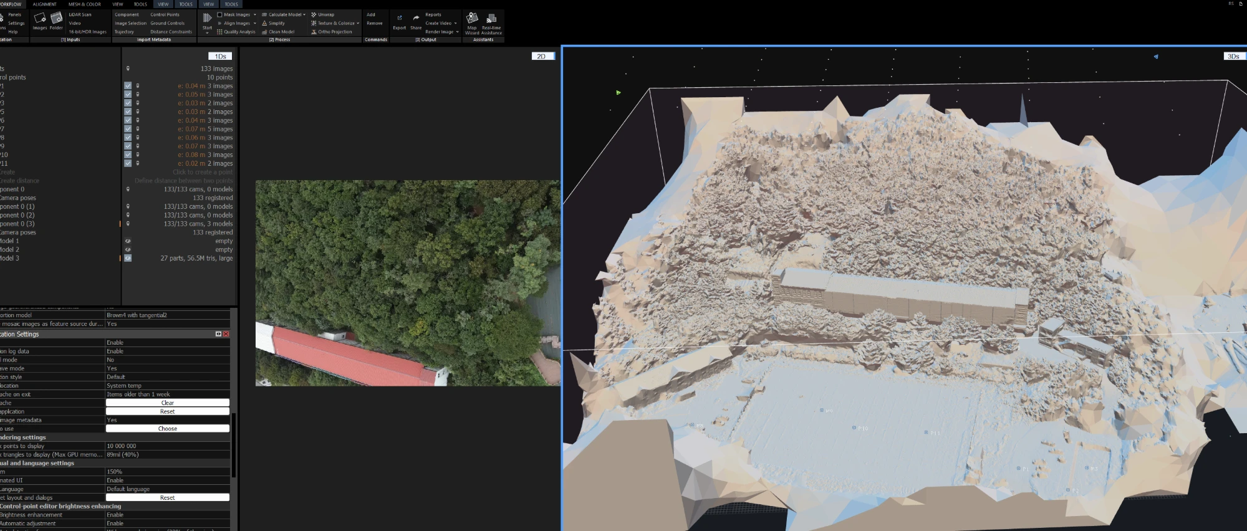The width and height of the screenshot is (1247, 531).
Task: Uncheck the control point with error 0.06 m
Action: pyautogui.click(x=128, y=138)
